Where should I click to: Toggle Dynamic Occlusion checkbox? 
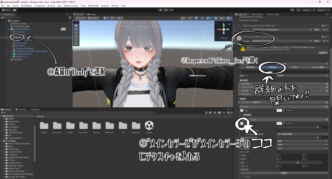click(x=274, y=20)
